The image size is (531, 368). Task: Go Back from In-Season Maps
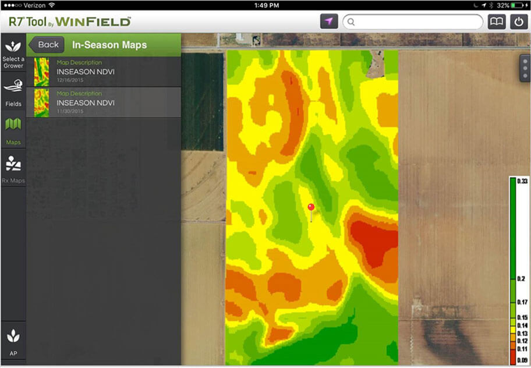click(46, 45)
